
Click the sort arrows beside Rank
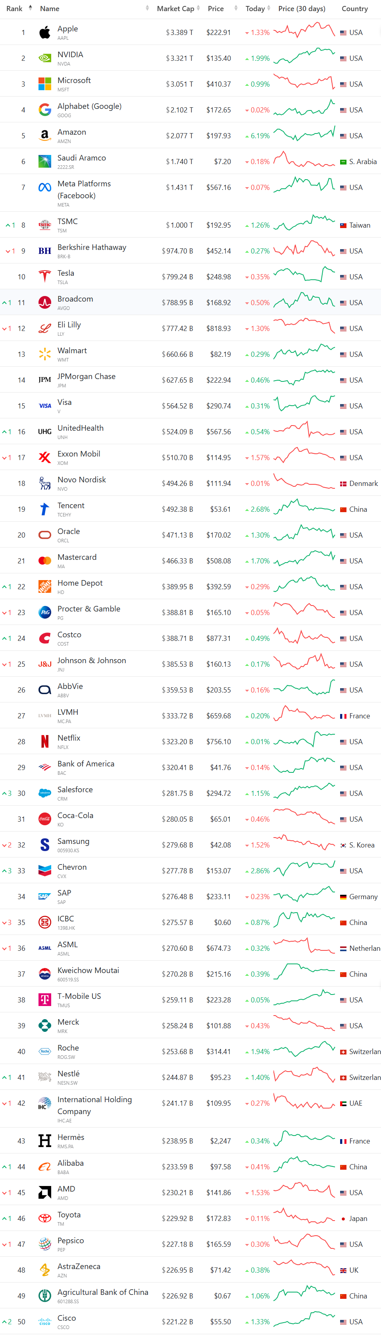pos(30,8)
